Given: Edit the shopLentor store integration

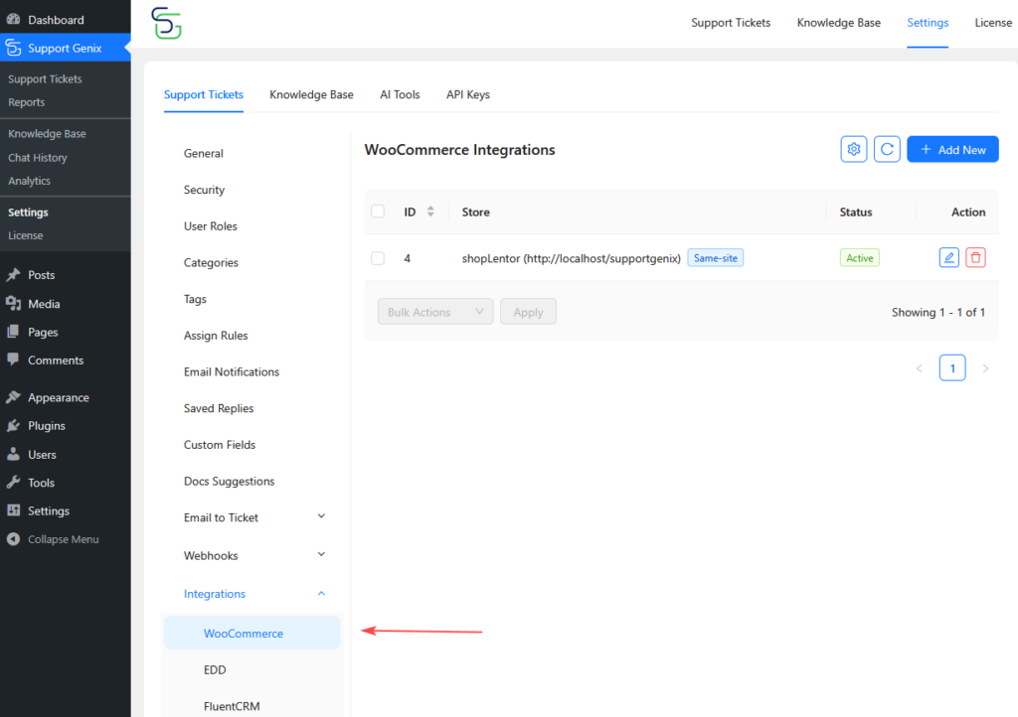Looking at the screenshot, I should [948, 257].
